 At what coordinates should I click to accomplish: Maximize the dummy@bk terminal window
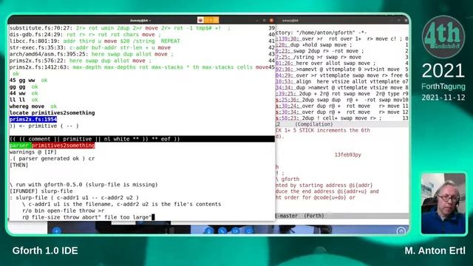coord(264,20)
